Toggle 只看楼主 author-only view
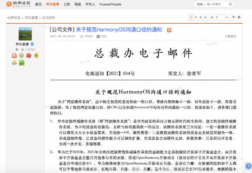 tap(231, 37)
